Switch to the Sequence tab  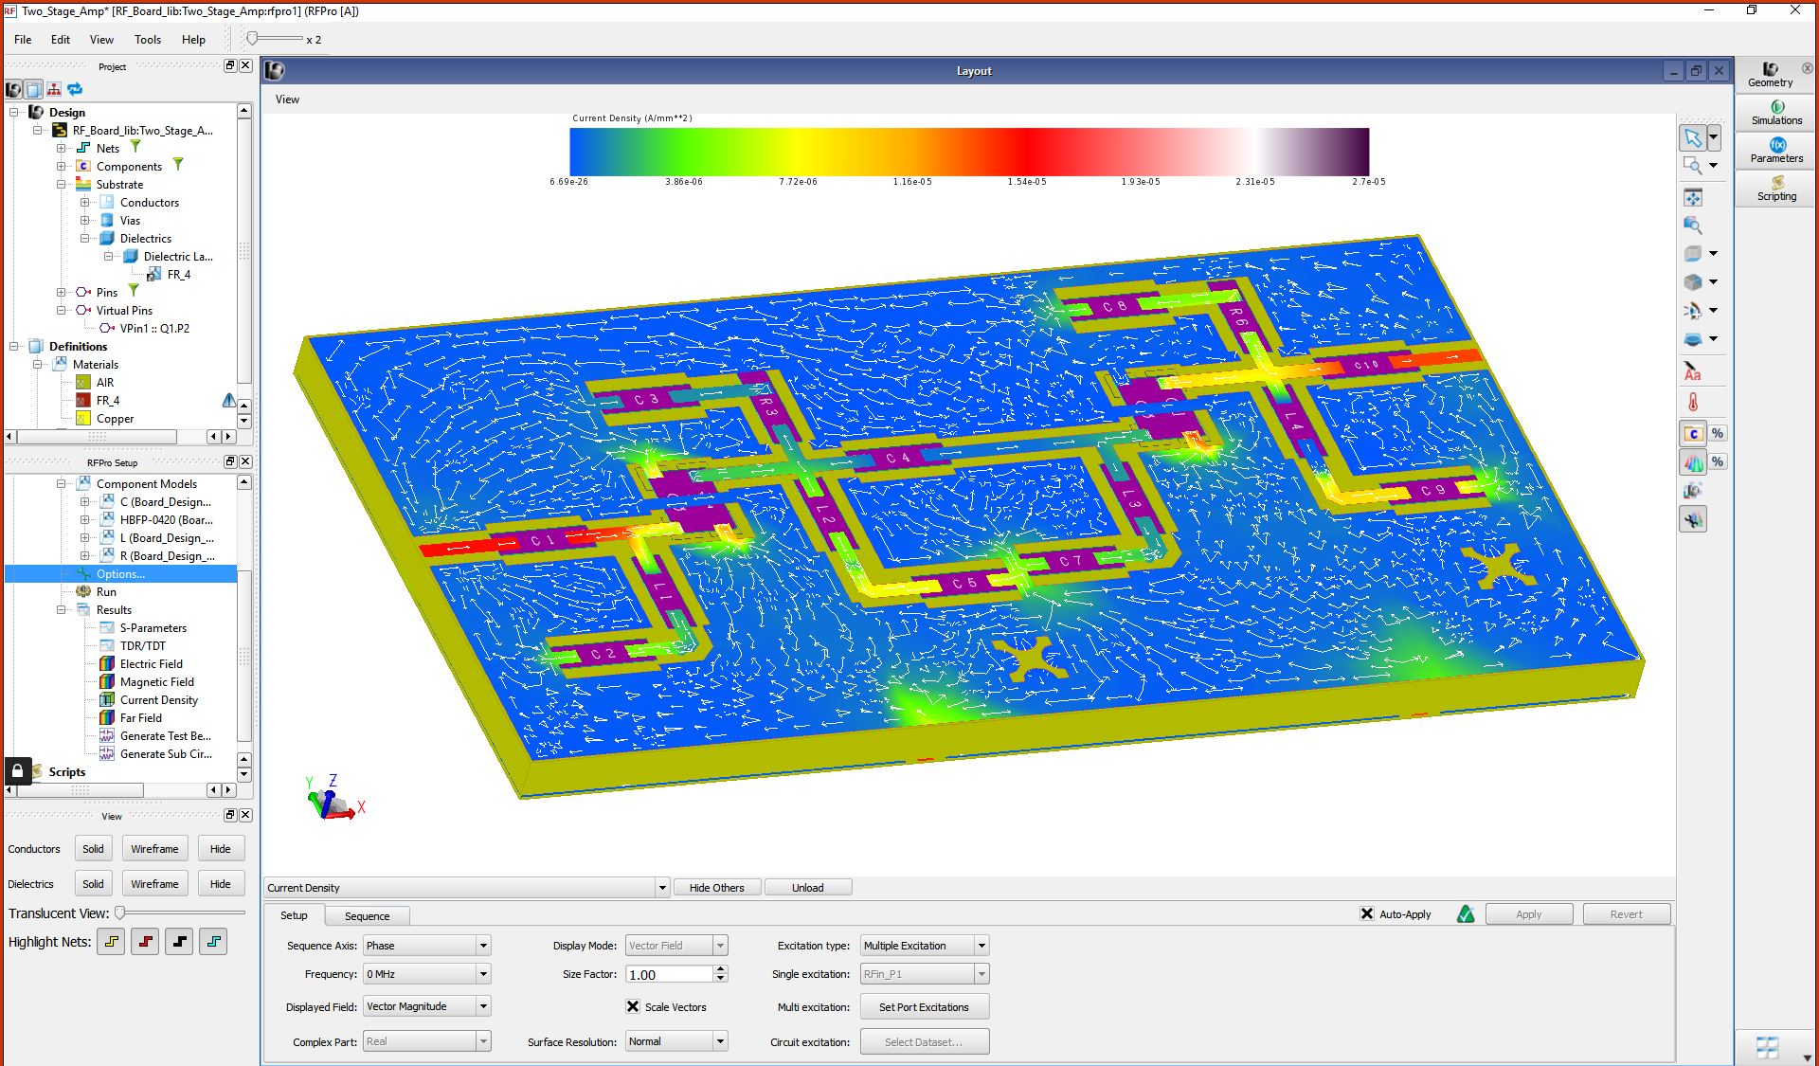tap(368, 915)
